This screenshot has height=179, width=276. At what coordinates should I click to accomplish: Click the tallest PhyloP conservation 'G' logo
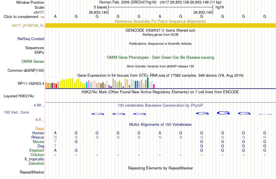tap(223, 113)
